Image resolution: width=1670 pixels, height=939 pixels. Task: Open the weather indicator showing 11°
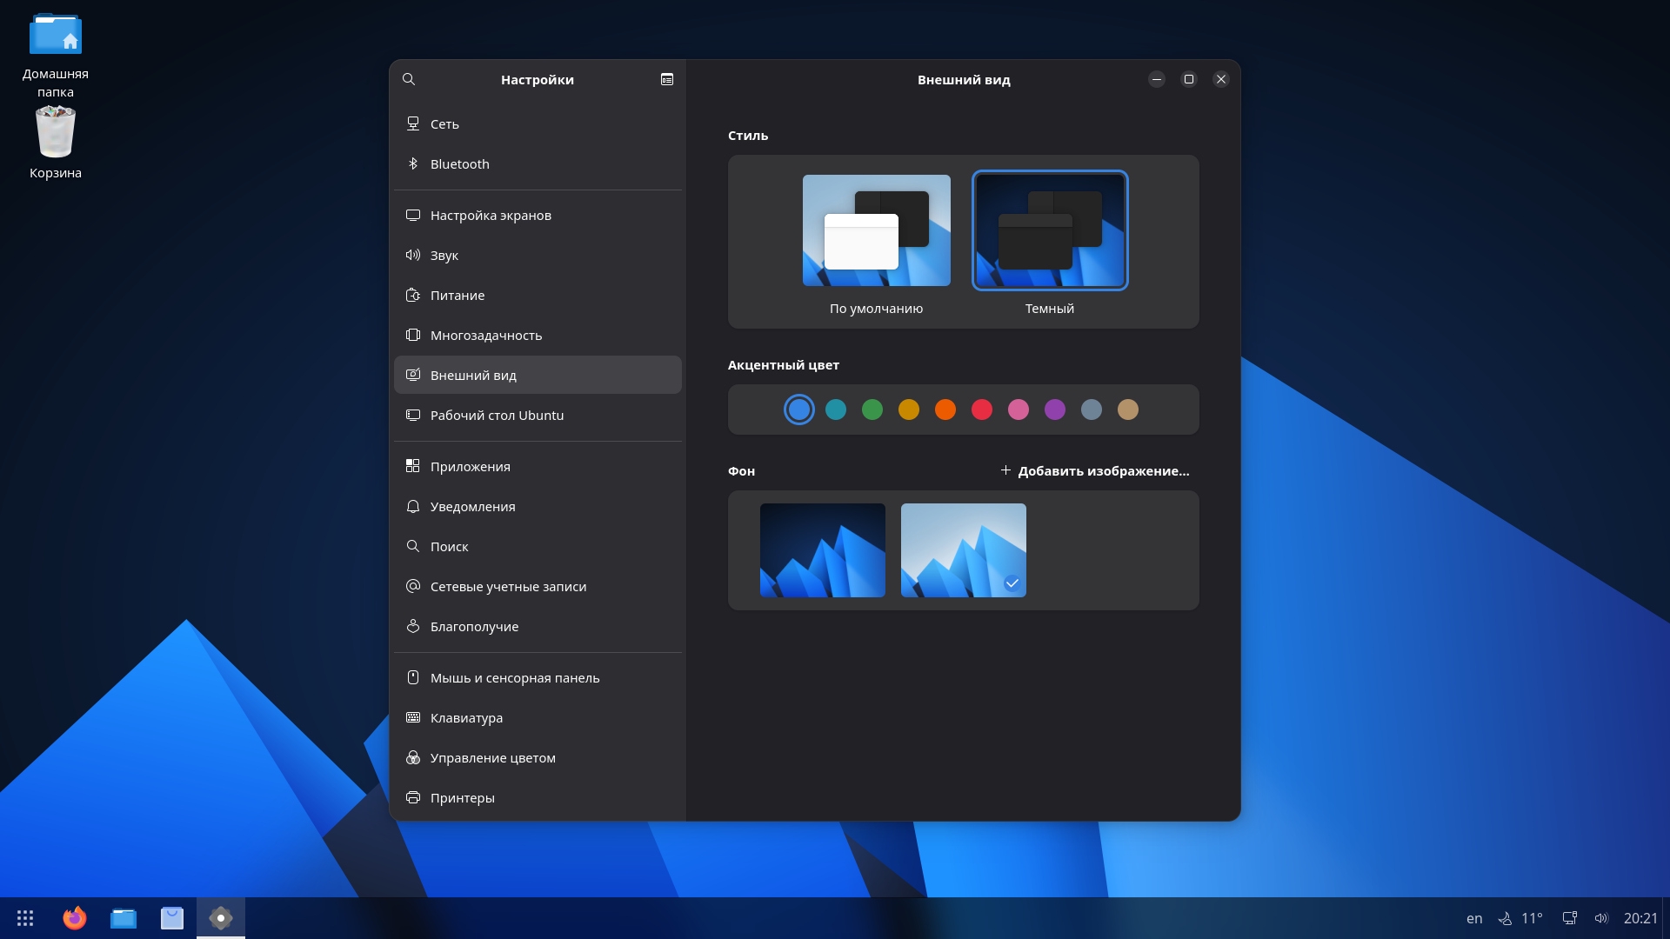tap(1520, 918)
